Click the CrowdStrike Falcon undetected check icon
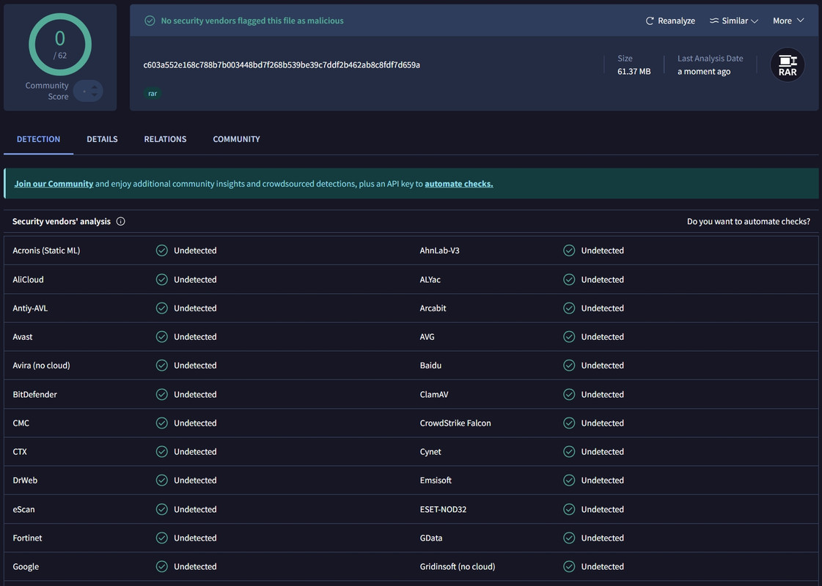 [x=569, y=423]
